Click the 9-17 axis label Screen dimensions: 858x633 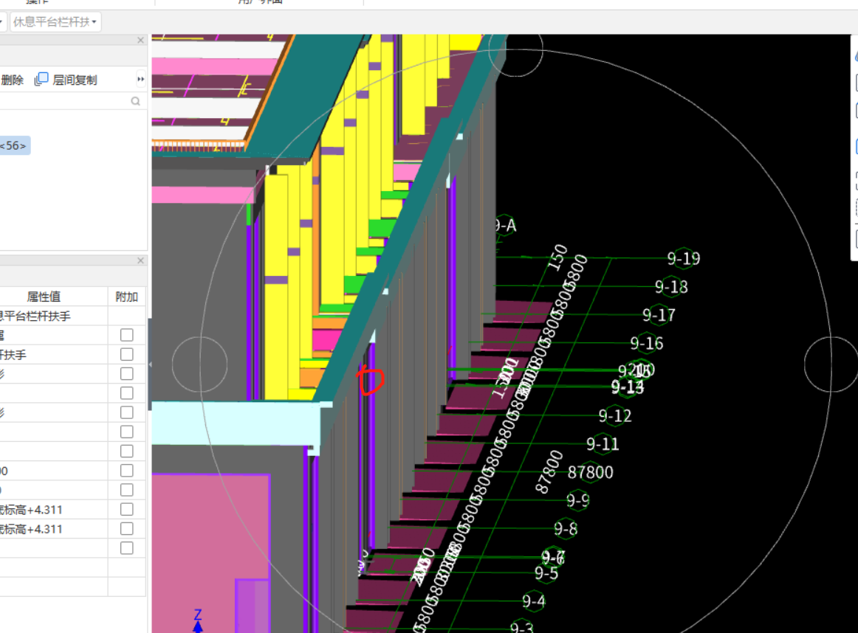(659, 316)
